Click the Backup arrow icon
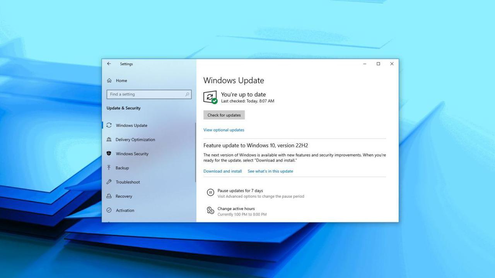Screen dimensions: 495x278 pos(109,168)
